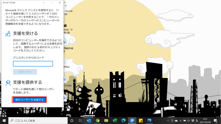
Task: Open the Windows Start menu
Action: click(x=4, y=120)
